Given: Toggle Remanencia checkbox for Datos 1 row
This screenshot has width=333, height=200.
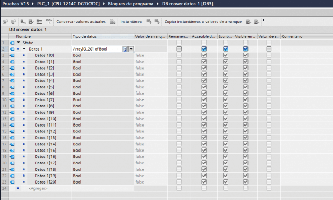Looking at the screenshot, I should 179,49.
